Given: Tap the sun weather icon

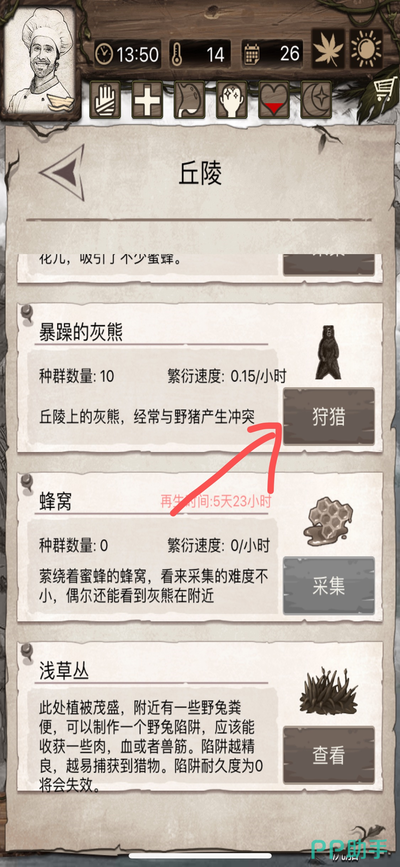Looking at the screenshot, I should coord(366,49).
